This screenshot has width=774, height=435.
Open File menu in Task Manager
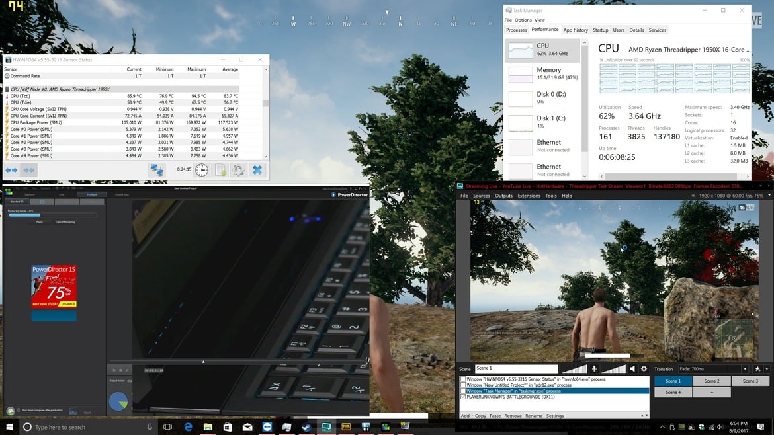pyautogui.click(x=508, y=20)
